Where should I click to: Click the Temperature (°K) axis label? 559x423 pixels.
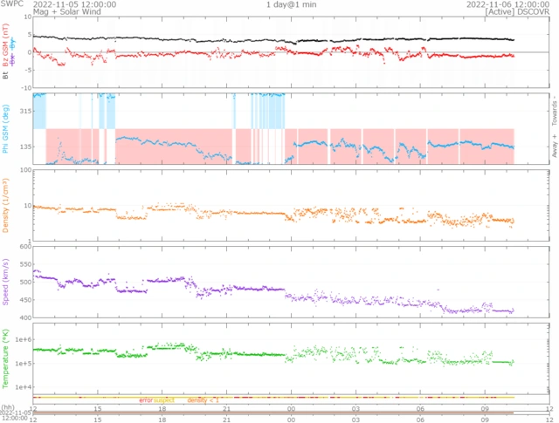(x=5, y=358)
